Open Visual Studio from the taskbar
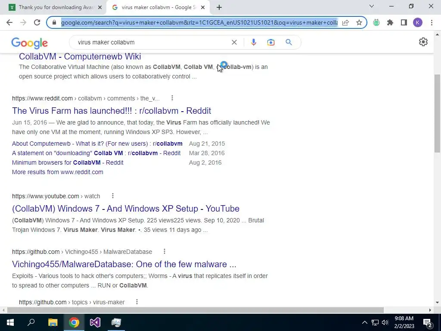Image resolution: width=441 pixels, height=331 pixels. [95, 322]
